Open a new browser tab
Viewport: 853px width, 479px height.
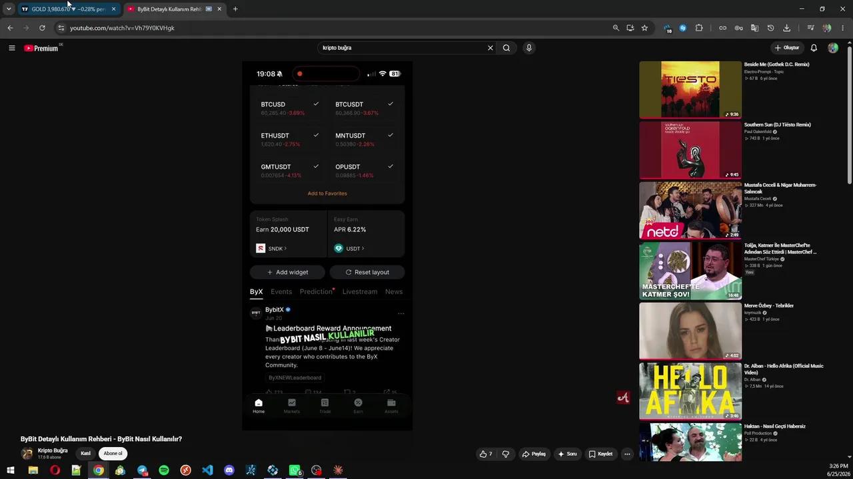click(x=235, y=9)
